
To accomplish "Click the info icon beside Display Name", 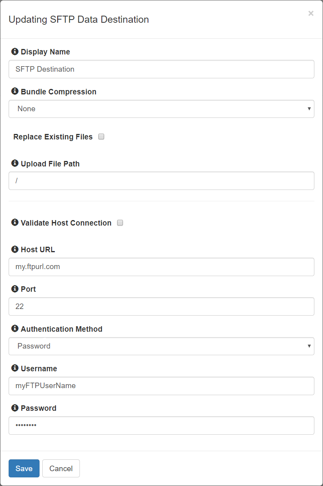I will point(15,52).
